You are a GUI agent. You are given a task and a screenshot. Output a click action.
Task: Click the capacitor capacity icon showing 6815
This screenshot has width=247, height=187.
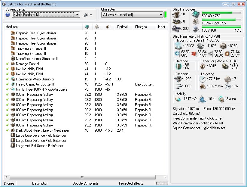[203, 66]
